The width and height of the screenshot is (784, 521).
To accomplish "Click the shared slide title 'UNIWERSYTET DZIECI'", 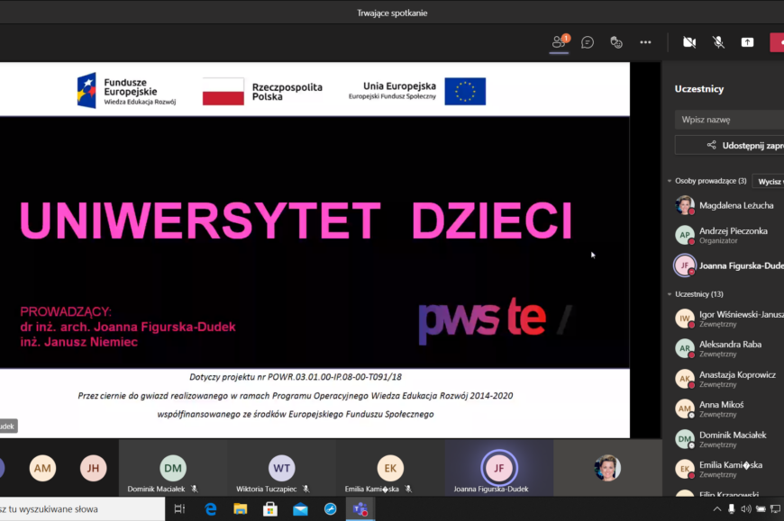I will (x=296, y=220).
